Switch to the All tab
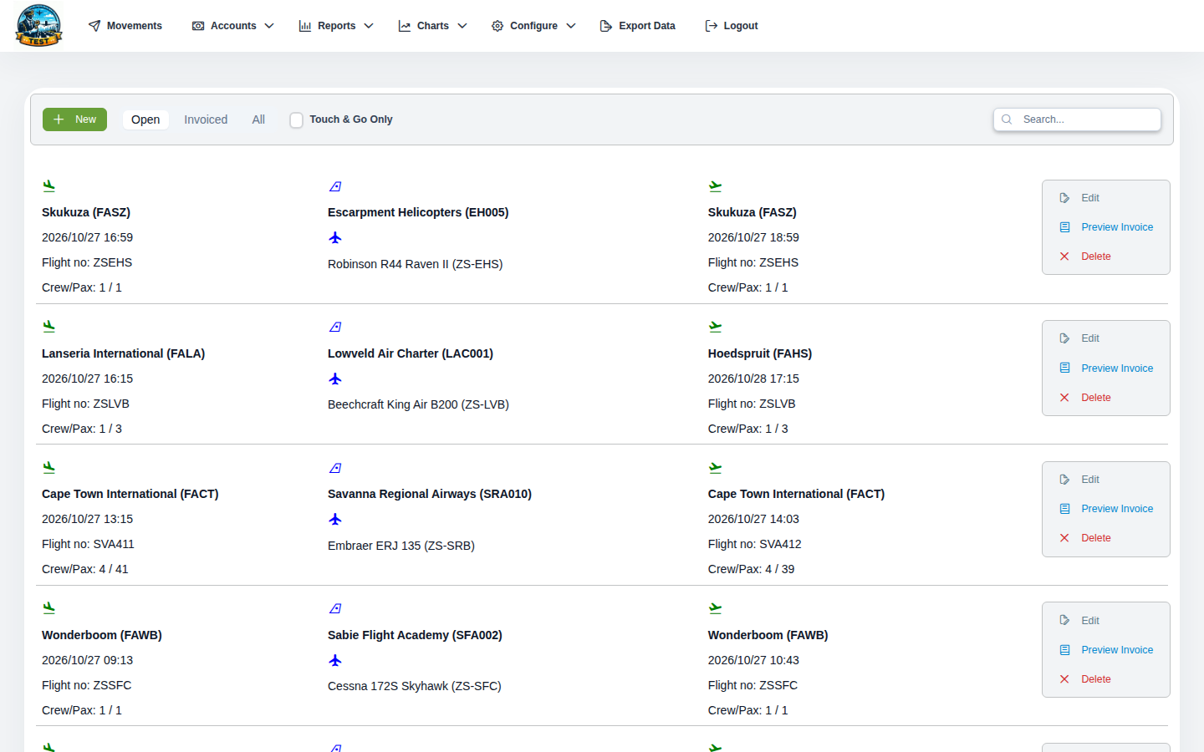1204x752 pixels. coord(258,119)
